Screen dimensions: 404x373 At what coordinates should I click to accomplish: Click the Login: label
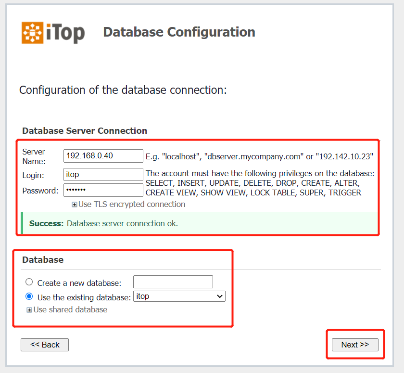(x=33, y=175)
